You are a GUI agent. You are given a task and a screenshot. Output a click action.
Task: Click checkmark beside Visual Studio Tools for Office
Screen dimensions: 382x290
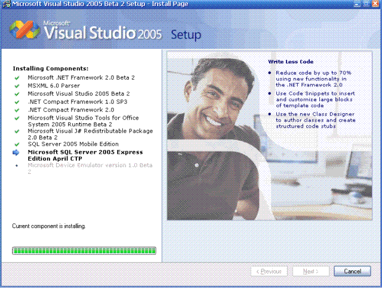(17, 118)
